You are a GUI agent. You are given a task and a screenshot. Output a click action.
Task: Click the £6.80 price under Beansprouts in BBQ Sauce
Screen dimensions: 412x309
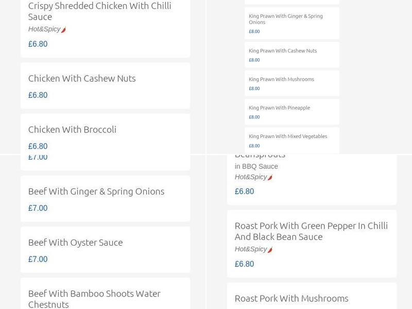(x=244, y=191)
